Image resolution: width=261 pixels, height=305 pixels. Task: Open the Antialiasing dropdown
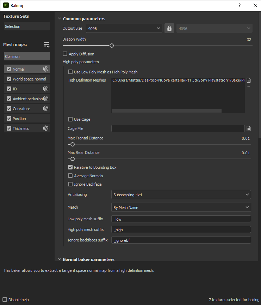coord(181,195)
